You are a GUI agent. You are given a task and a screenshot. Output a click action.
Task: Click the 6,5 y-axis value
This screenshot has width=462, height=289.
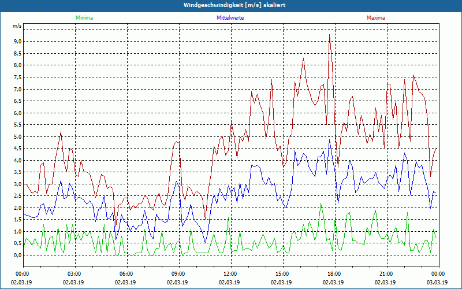click(18, 101)
